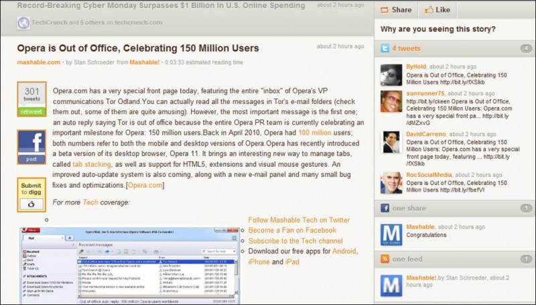Open the iPad app link
Image resolution: width=536 pixels, height=305 pixels.
coord(292,261)
